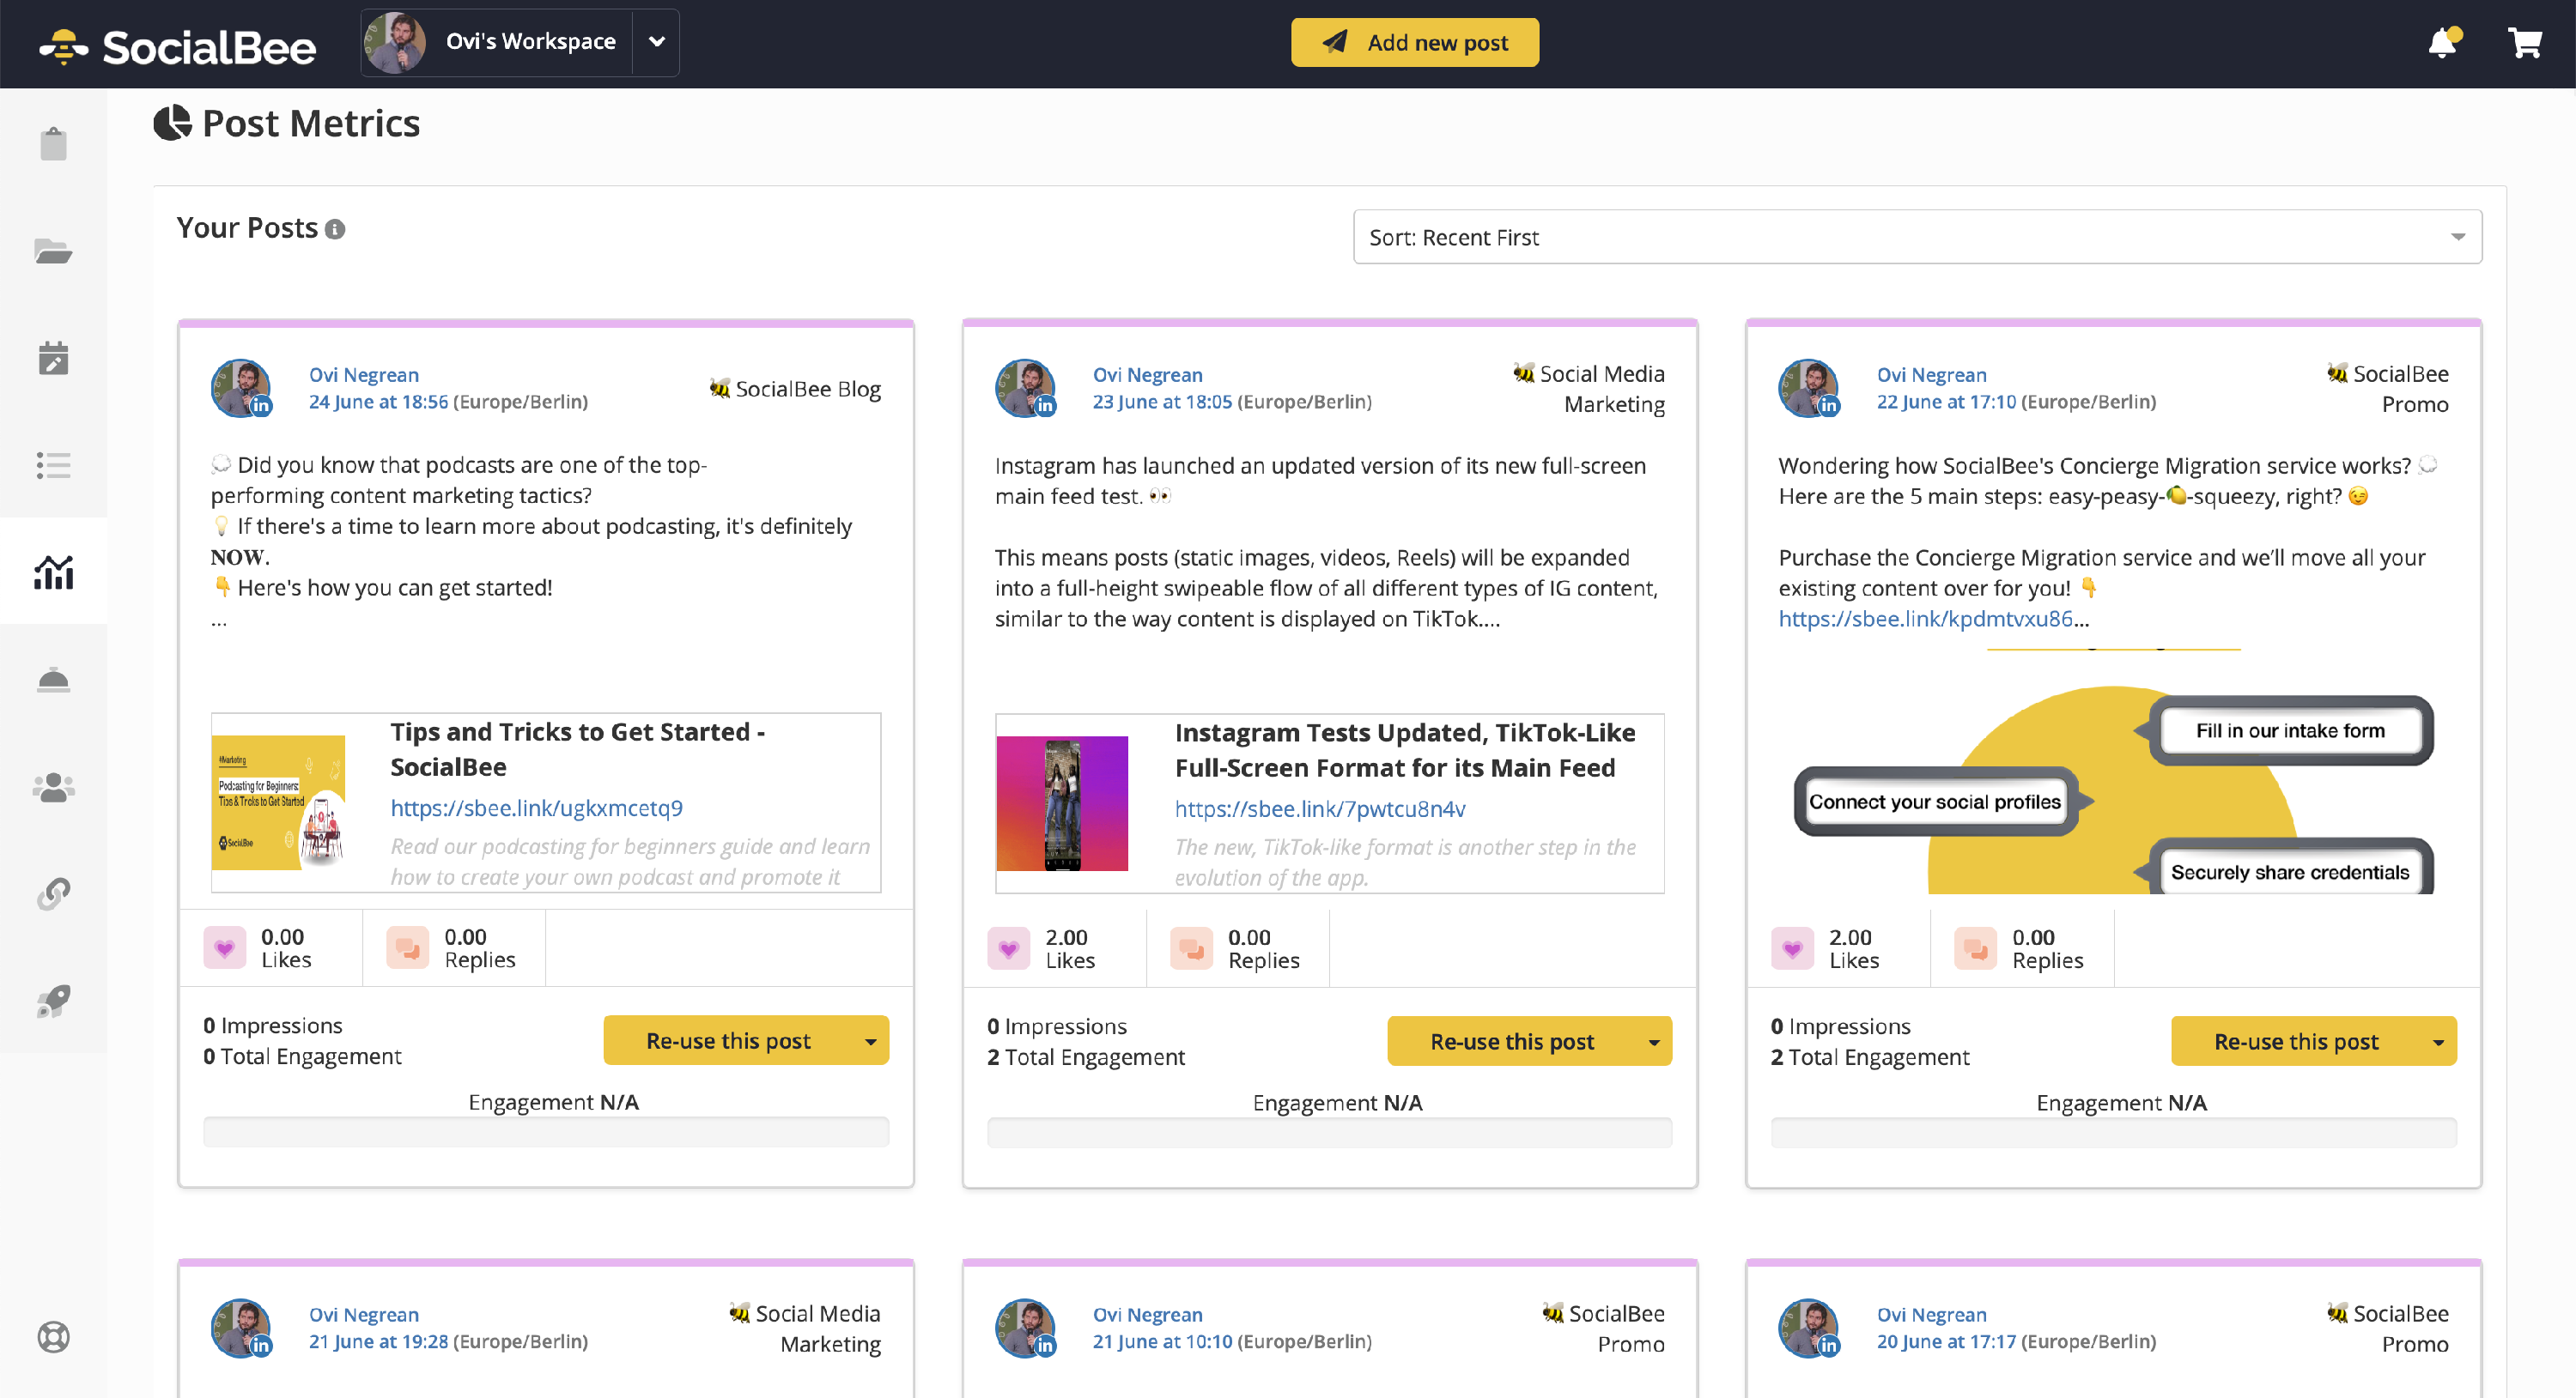Screen dimensions: 2576x1398
Task: Expand Re-use this post arrow on 22 June post
Action: point(2438,1042)
